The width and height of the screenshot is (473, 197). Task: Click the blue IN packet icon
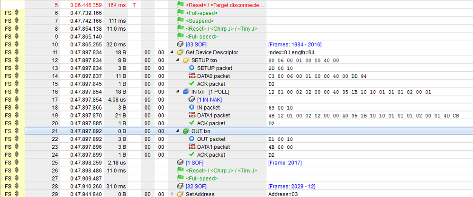(x=191, y=107)
